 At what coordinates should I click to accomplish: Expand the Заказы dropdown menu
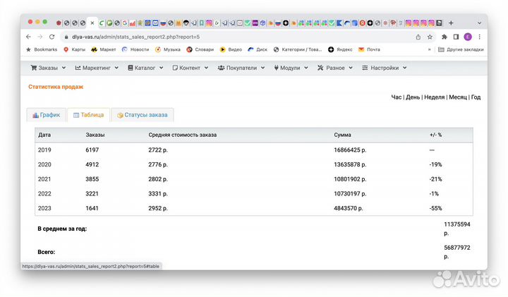pos(48,68)
